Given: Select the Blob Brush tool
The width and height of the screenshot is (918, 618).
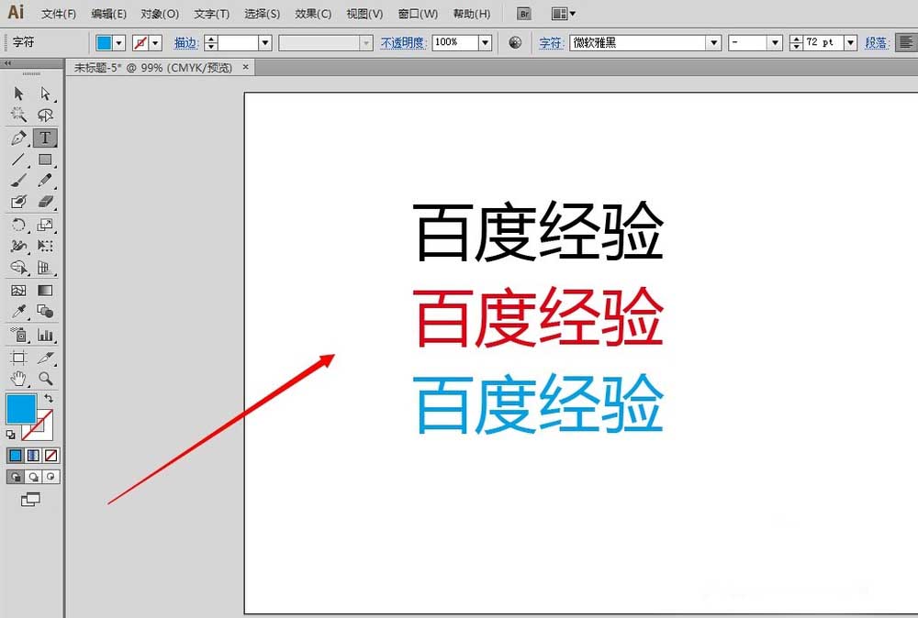Looking at the screenshot, I should 18,202.
